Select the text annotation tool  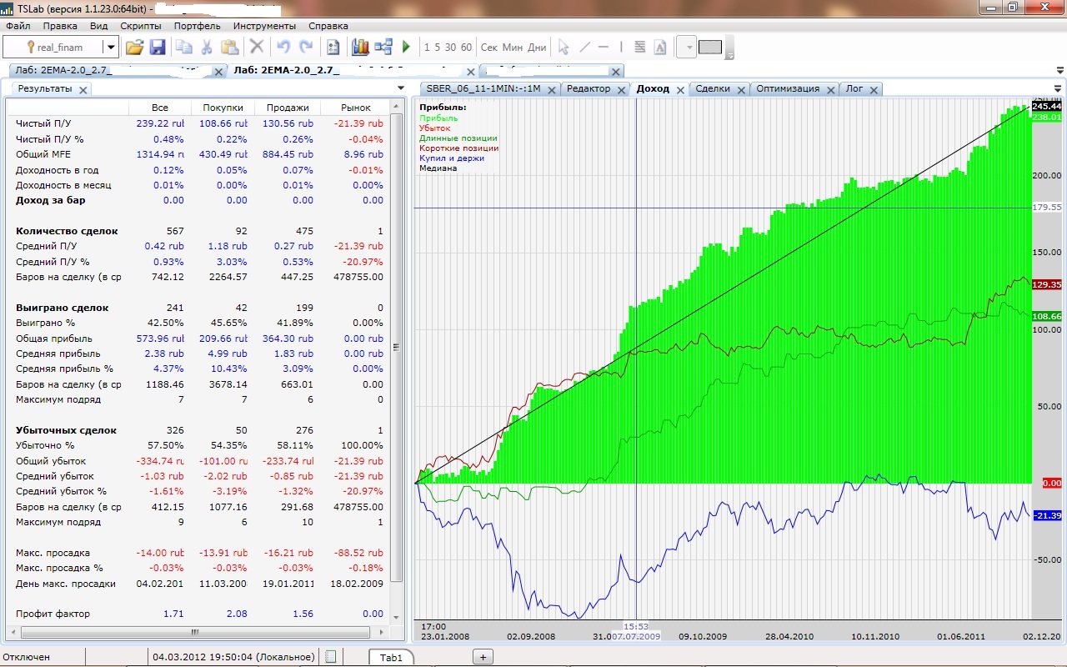pyautogui.click(x=660, y=48)
